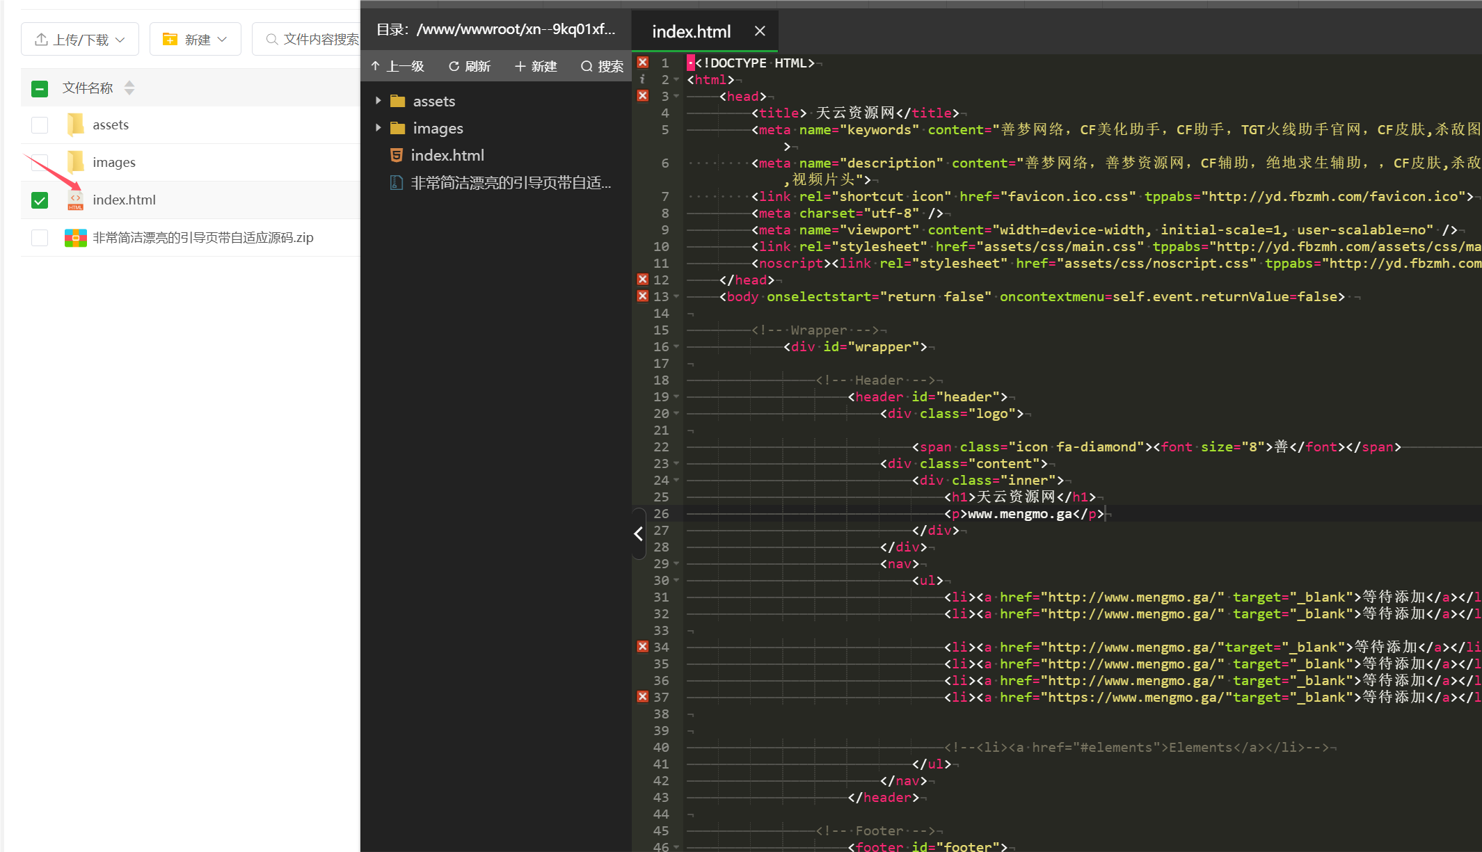This screenshot has width=1482, height=852.
Task: Check the box for images folder
Action: click(x=40, y=163)
